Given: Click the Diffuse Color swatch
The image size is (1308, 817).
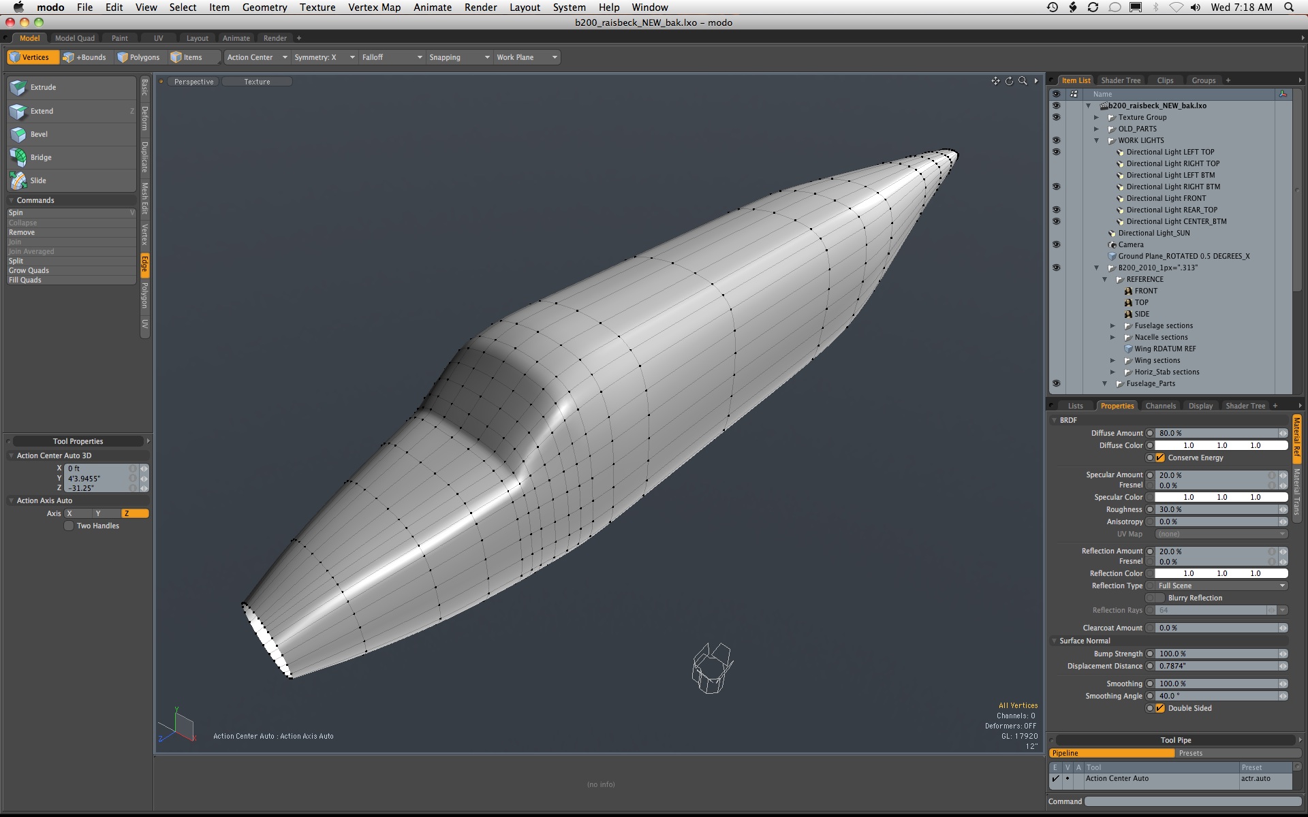Looking at the screenshot, I should point(1221,446).
